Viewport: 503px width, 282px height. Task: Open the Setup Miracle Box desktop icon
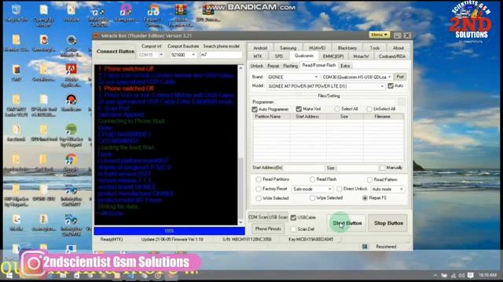[x=71, y=46]
